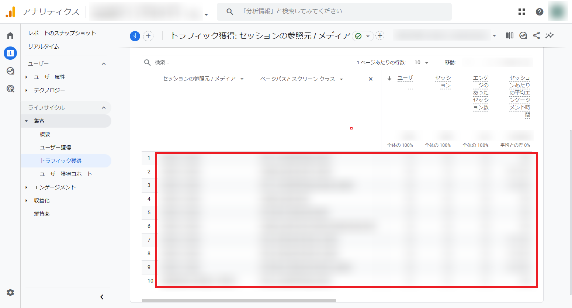Viewport: 572px width, 308px height.
Task: Click the Google apps grid icon
Action: (521, 12)
